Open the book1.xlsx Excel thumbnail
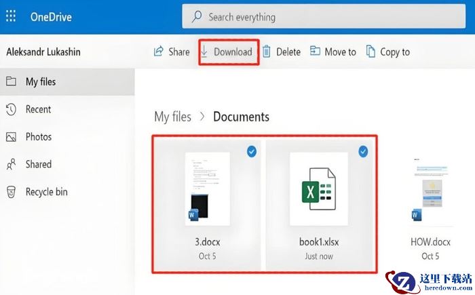This screenshot has width=475, height=295. (x=319, y=189)
